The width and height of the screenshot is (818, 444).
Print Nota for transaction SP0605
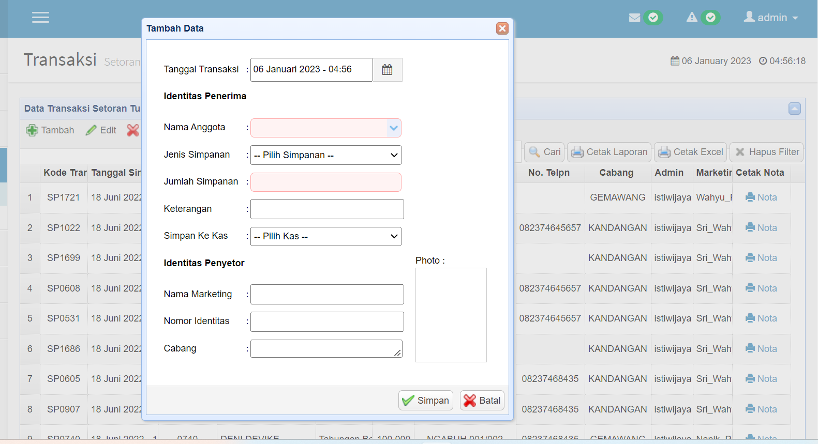pyautogui.click(x=761, y=379)
